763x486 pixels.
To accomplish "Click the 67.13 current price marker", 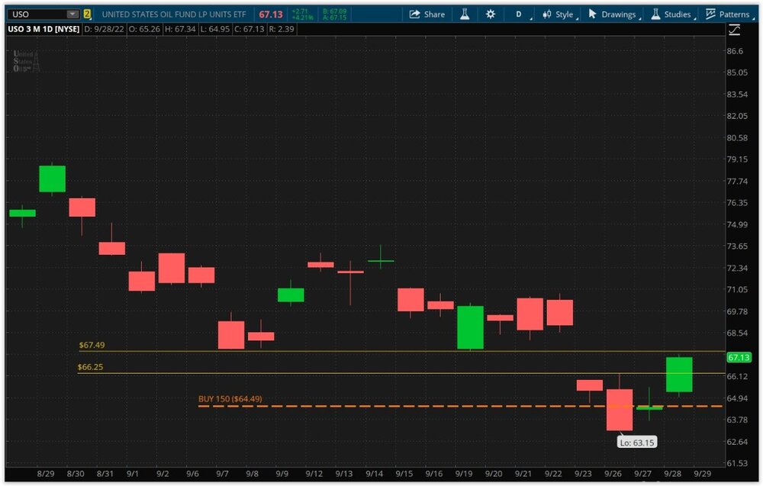I will [739, 357].
